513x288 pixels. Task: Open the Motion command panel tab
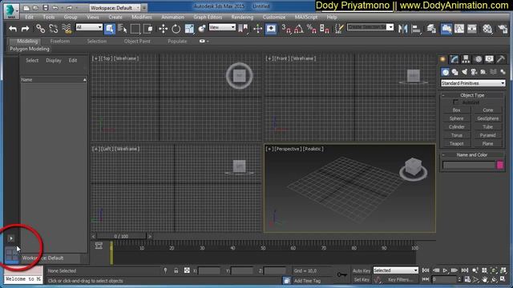click(478, 59)
